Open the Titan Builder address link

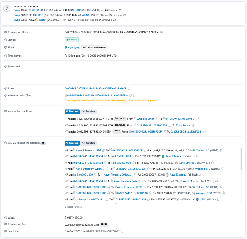[183, 125]
